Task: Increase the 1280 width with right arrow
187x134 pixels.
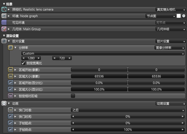Action: [x=39, y=58]
